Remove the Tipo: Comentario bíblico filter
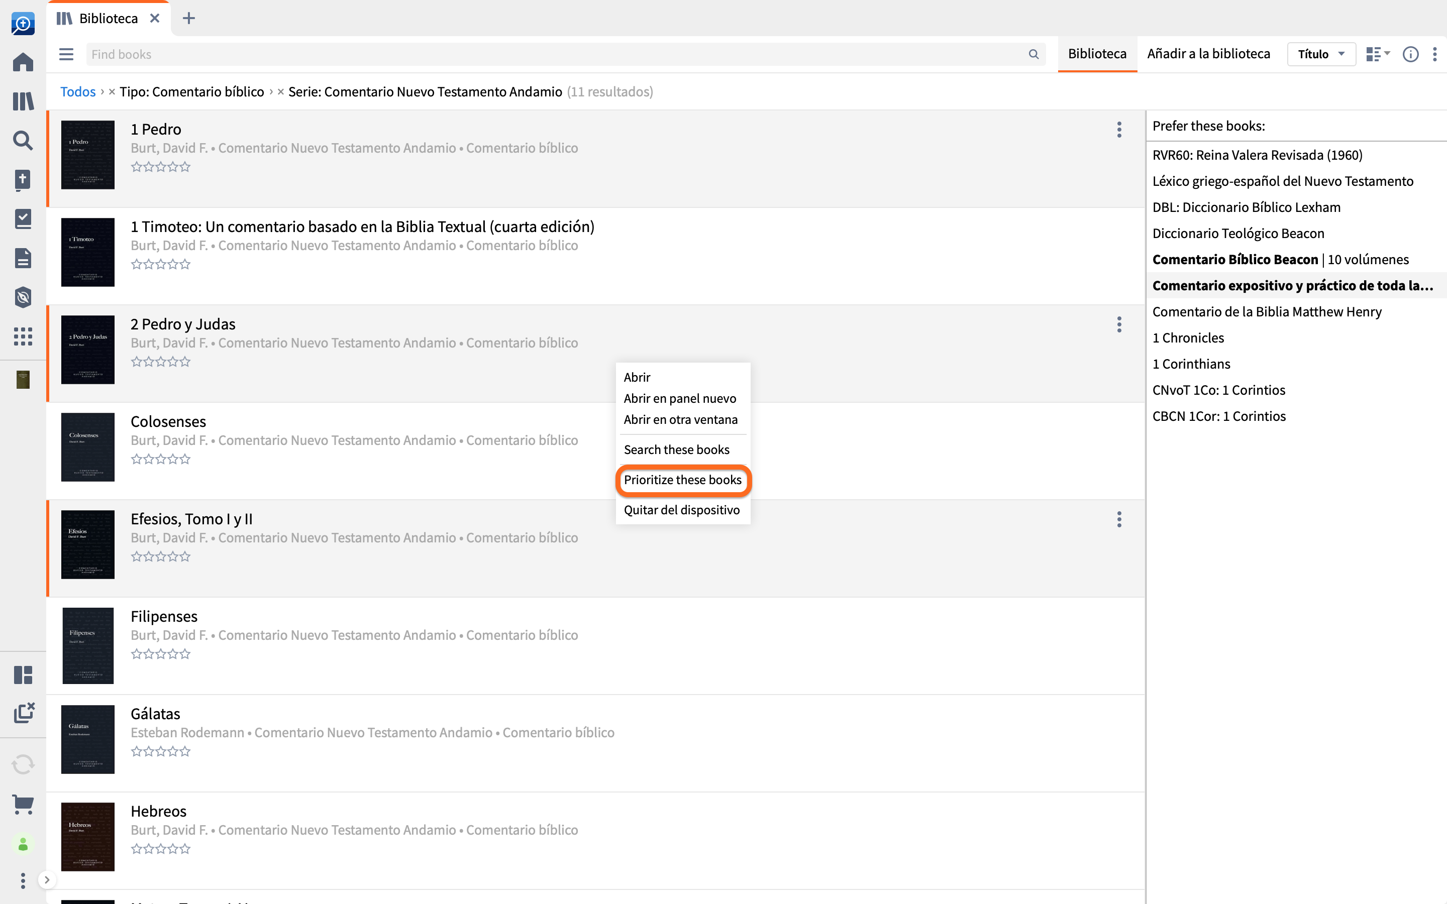 (112, 91)
